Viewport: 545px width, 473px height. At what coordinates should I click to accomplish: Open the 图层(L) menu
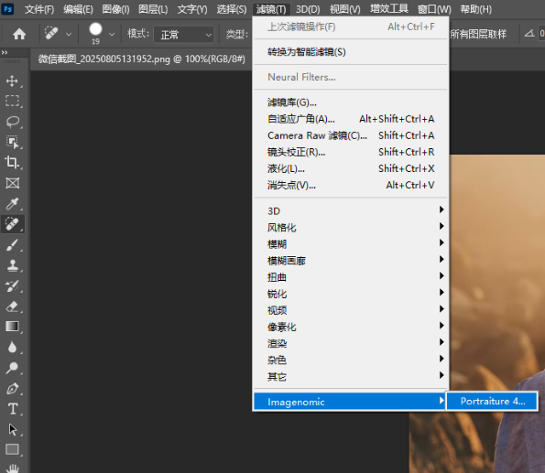tap(153, 9)
